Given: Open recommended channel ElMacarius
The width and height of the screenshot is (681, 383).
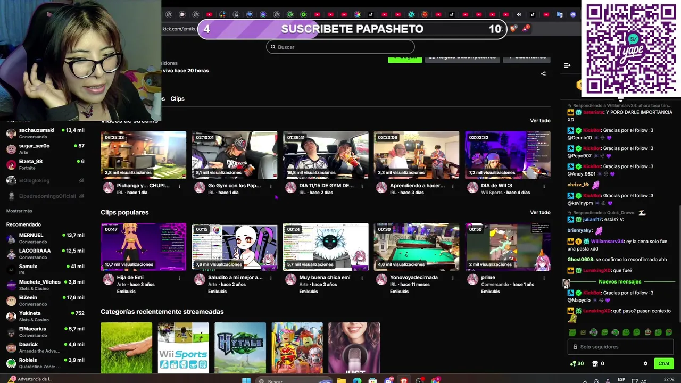Looking at the screenshot, I should tap(45, 332).
